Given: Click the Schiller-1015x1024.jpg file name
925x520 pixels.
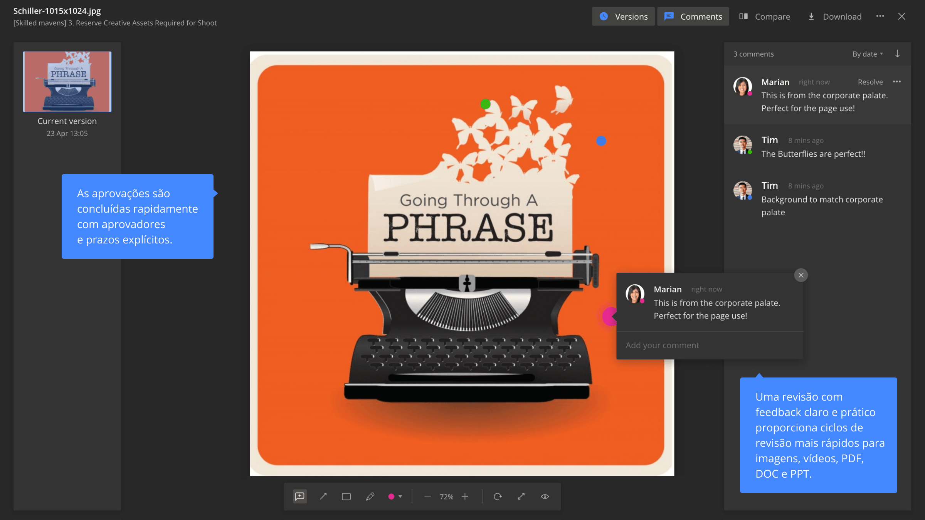Looking at the screenshot, I should click(x=57, y=11).
